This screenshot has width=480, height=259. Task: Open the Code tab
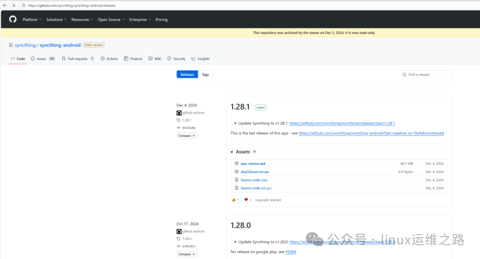pos(18,59)
